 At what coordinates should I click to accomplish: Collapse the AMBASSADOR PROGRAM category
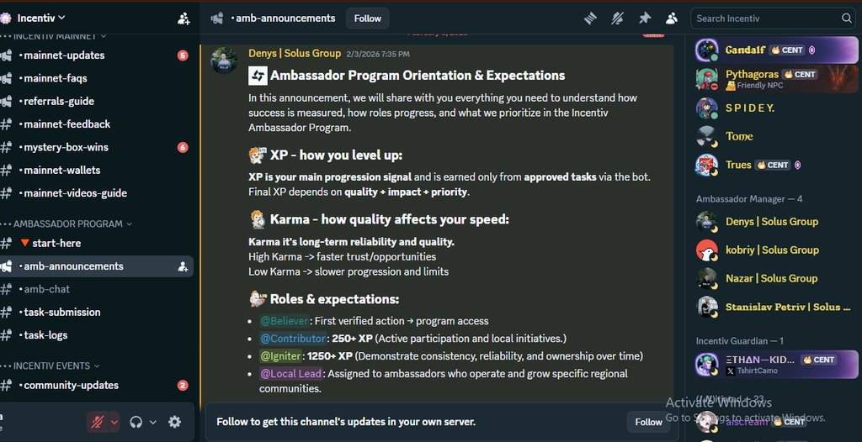[72, 224]
